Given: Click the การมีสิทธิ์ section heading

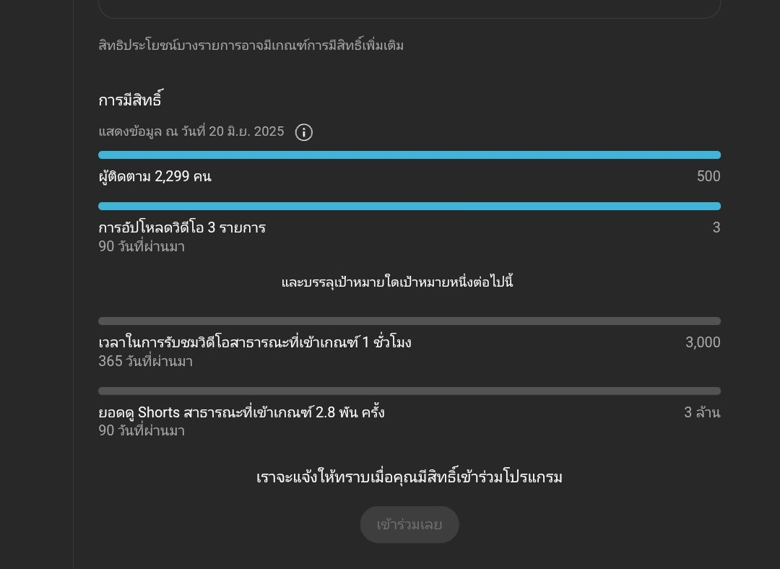Looking at the screenshot, I should pos(130,100).
